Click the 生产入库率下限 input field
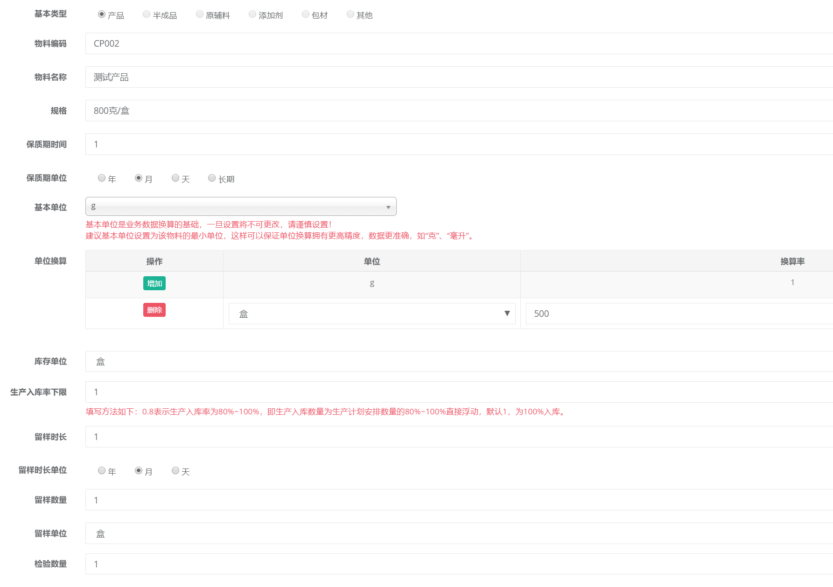Viewport: 833px width, 587px height. pos(457,392)
